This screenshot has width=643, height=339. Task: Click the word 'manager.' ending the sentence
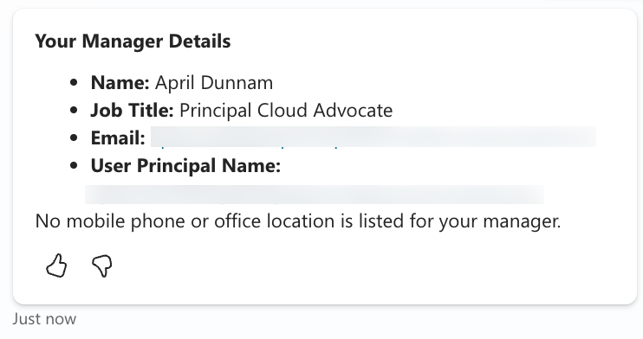coord(522,222)
